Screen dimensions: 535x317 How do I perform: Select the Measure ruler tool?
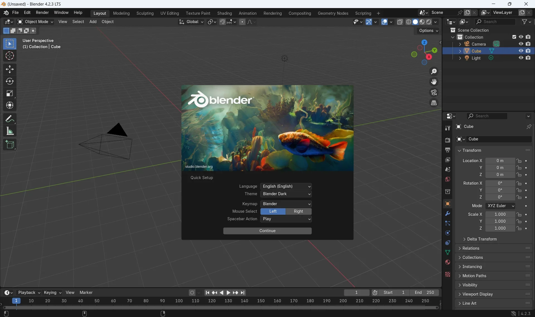coord(10,131)
